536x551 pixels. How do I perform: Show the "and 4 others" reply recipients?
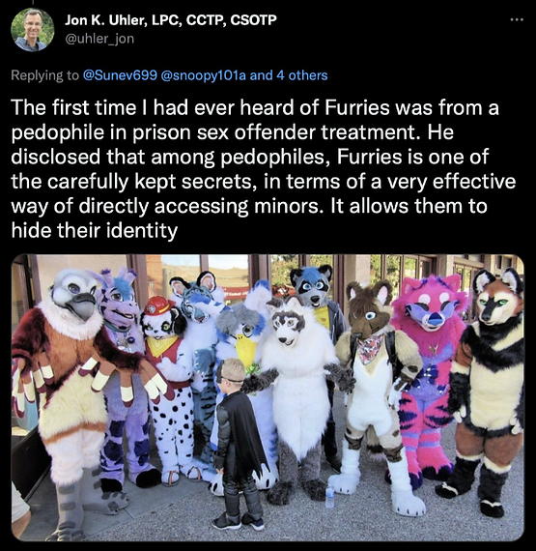coord(289,75)
